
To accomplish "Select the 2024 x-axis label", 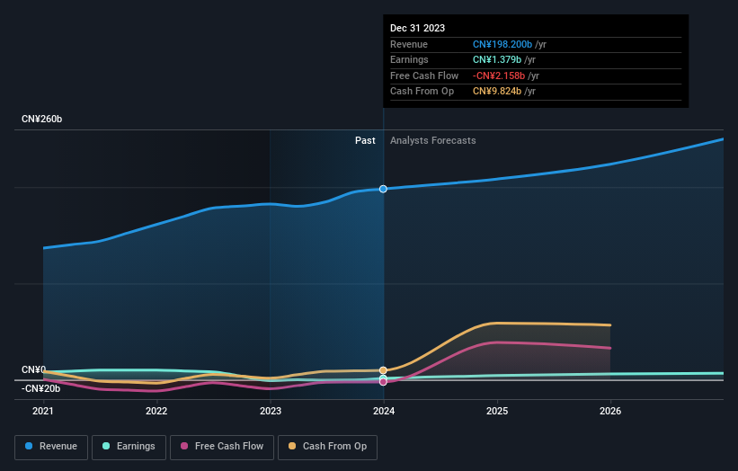I will [x=384, y=411].
